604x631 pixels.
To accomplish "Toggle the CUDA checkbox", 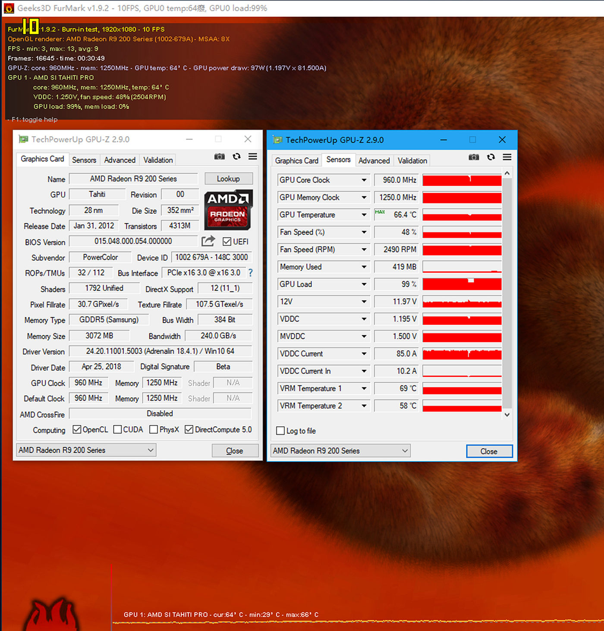I will [117, 430].
